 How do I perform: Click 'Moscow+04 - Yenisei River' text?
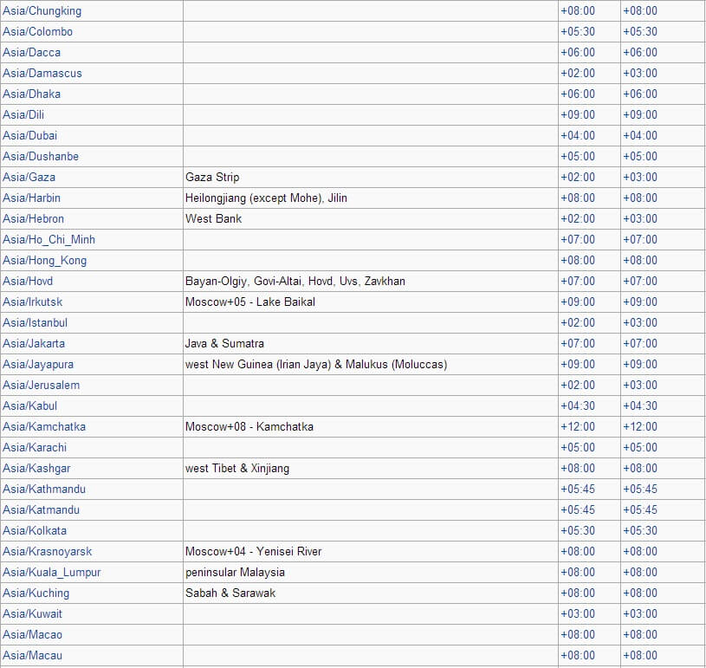254,551
